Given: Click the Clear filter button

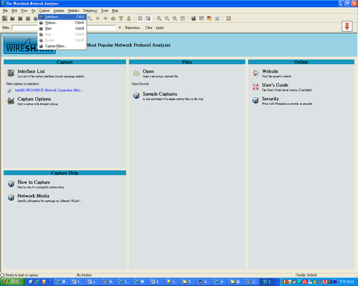Looking at the screenshot, I should pyautogui.click(x=149, y=27).
